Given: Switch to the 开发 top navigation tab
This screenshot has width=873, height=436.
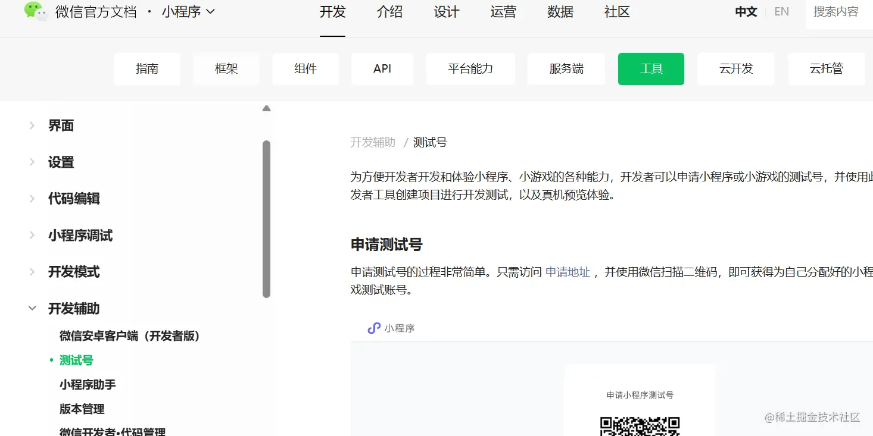Looking at the screenshot, I should [x=332, y=12].
